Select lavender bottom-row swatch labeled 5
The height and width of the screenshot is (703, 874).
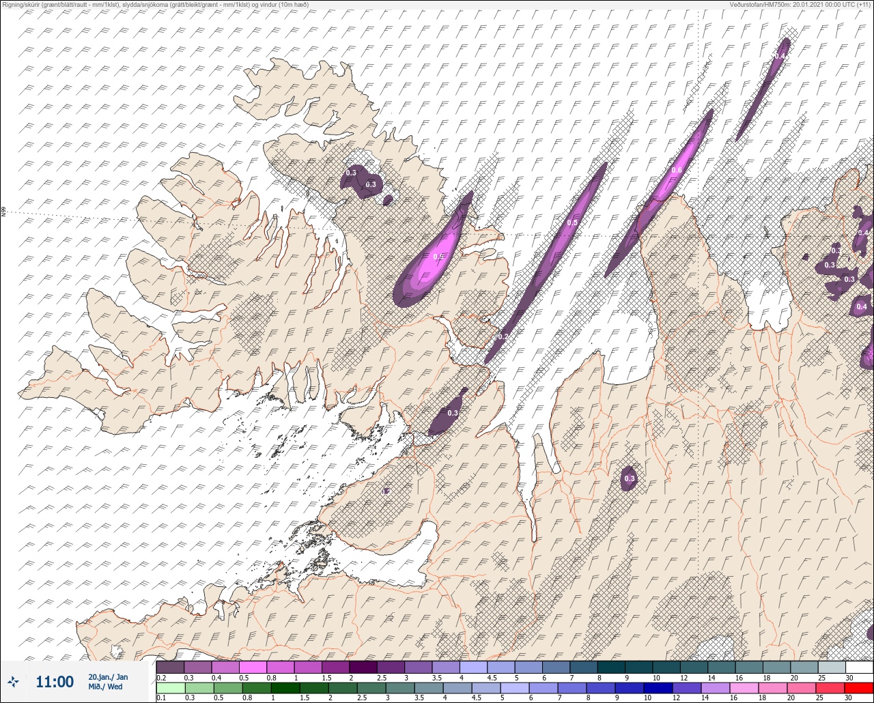514,688
